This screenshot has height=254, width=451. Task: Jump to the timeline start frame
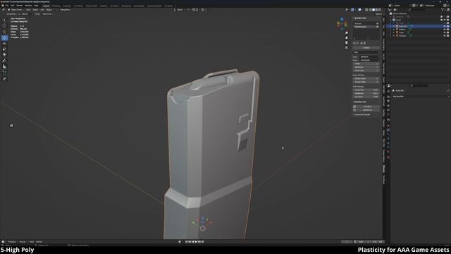(187, 242)
